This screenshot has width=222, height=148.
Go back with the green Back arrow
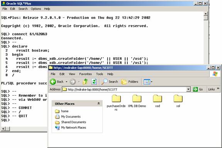[x=53, y=82]
